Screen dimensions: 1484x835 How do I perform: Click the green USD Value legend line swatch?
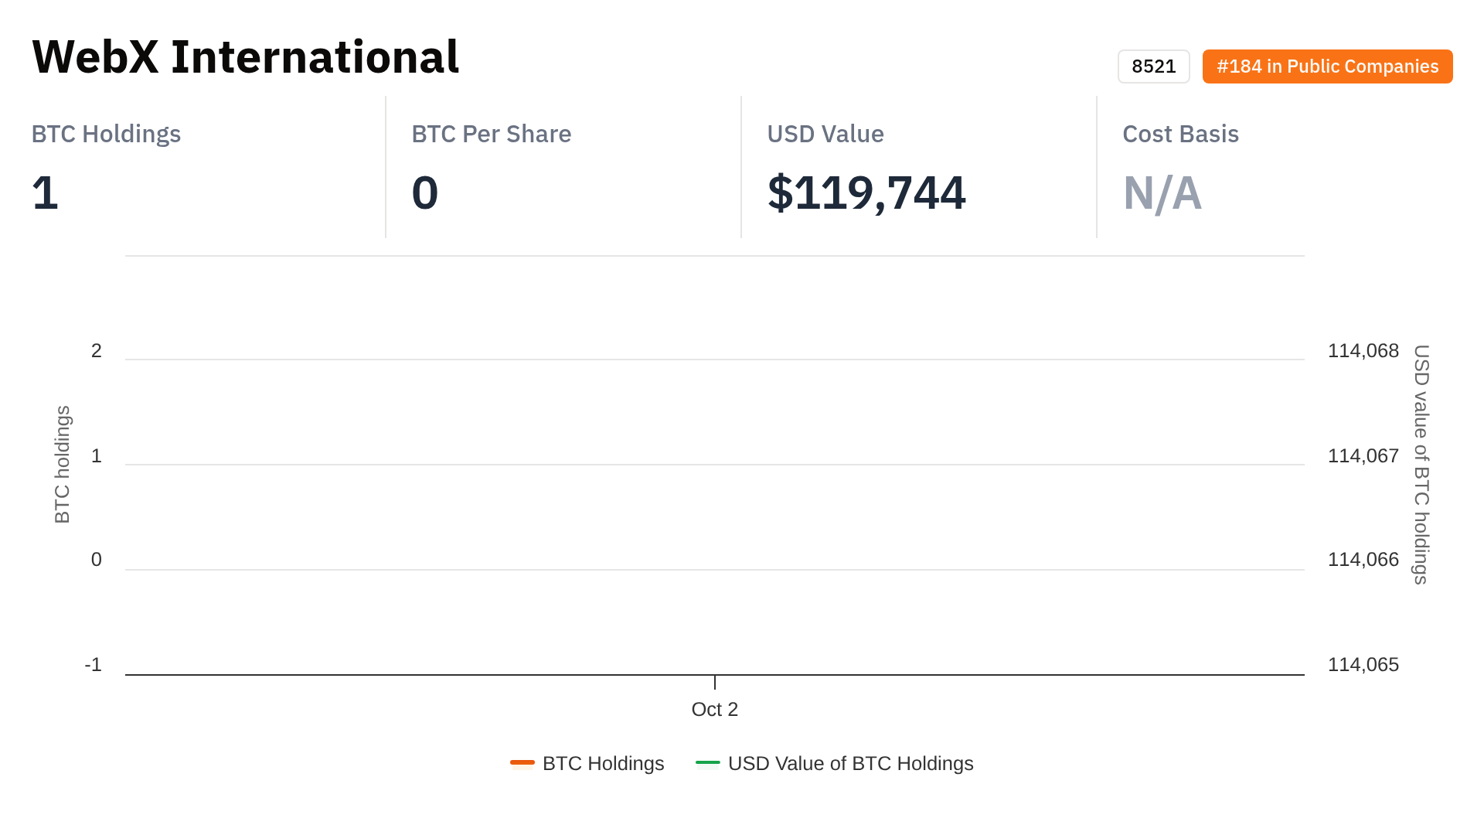708,763
